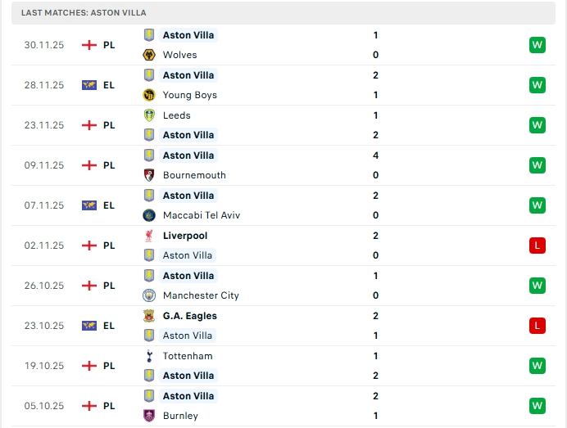Viewport: 567px width, 428px height.
Task: Click the Tottenham club crest
Action: point(149,356)
